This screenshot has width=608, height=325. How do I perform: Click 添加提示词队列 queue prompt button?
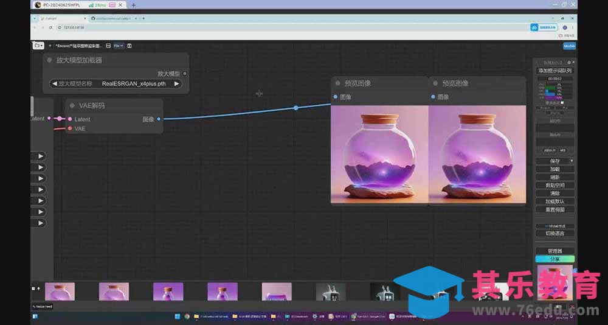(555, 71)
